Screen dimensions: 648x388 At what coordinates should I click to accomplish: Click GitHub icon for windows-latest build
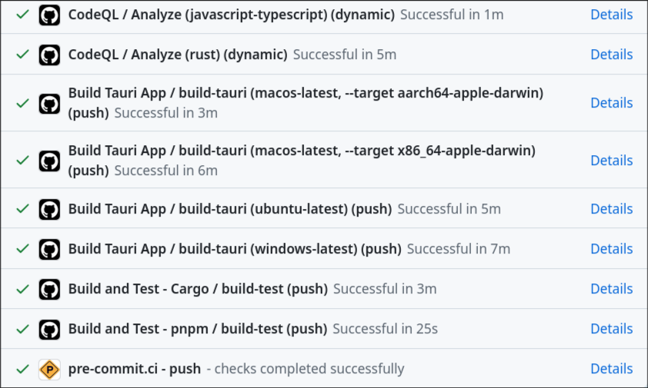coord(49,249)
